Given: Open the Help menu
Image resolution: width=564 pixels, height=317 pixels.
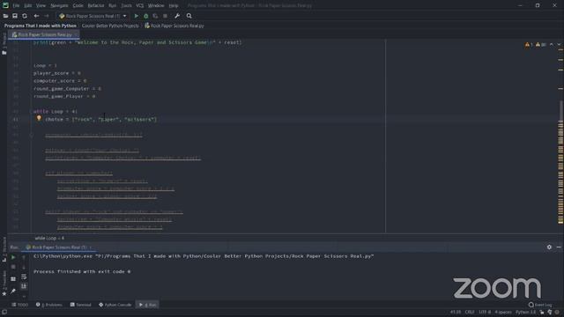Looking at the screenshot, I should pyautogui.click(x=174, y=6).
